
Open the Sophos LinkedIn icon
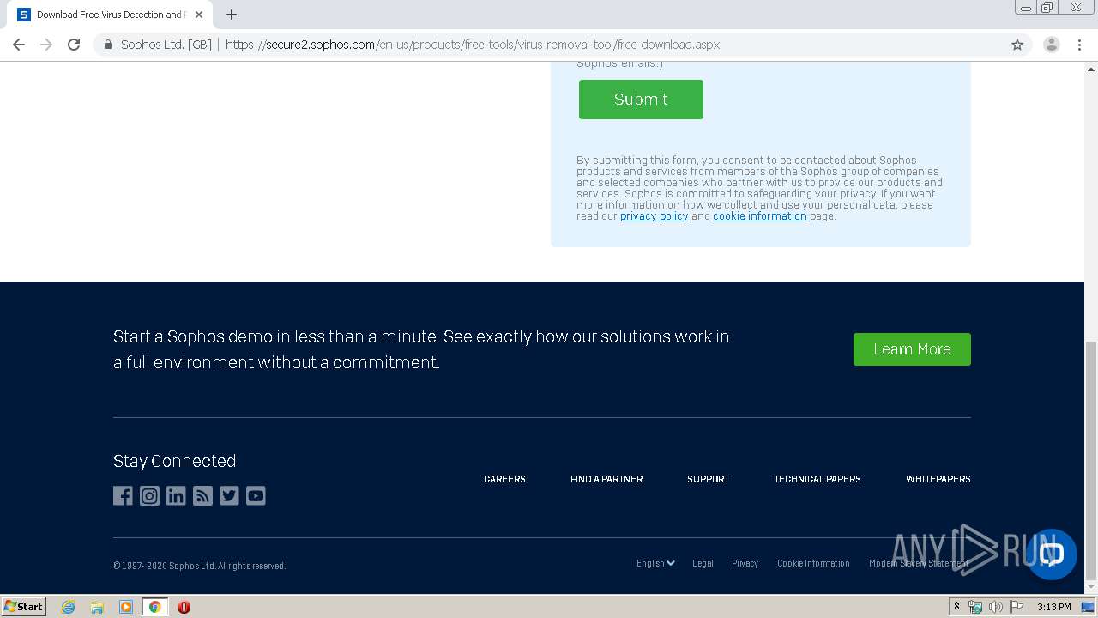176,495
